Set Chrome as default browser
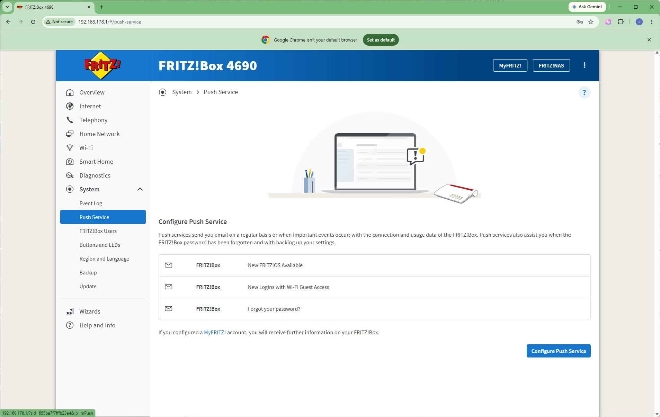Screen dimensions: 660x417 point(381,40)
